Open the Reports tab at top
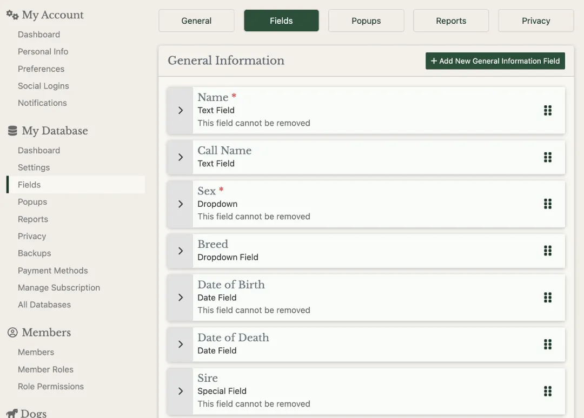 (451, 21)
